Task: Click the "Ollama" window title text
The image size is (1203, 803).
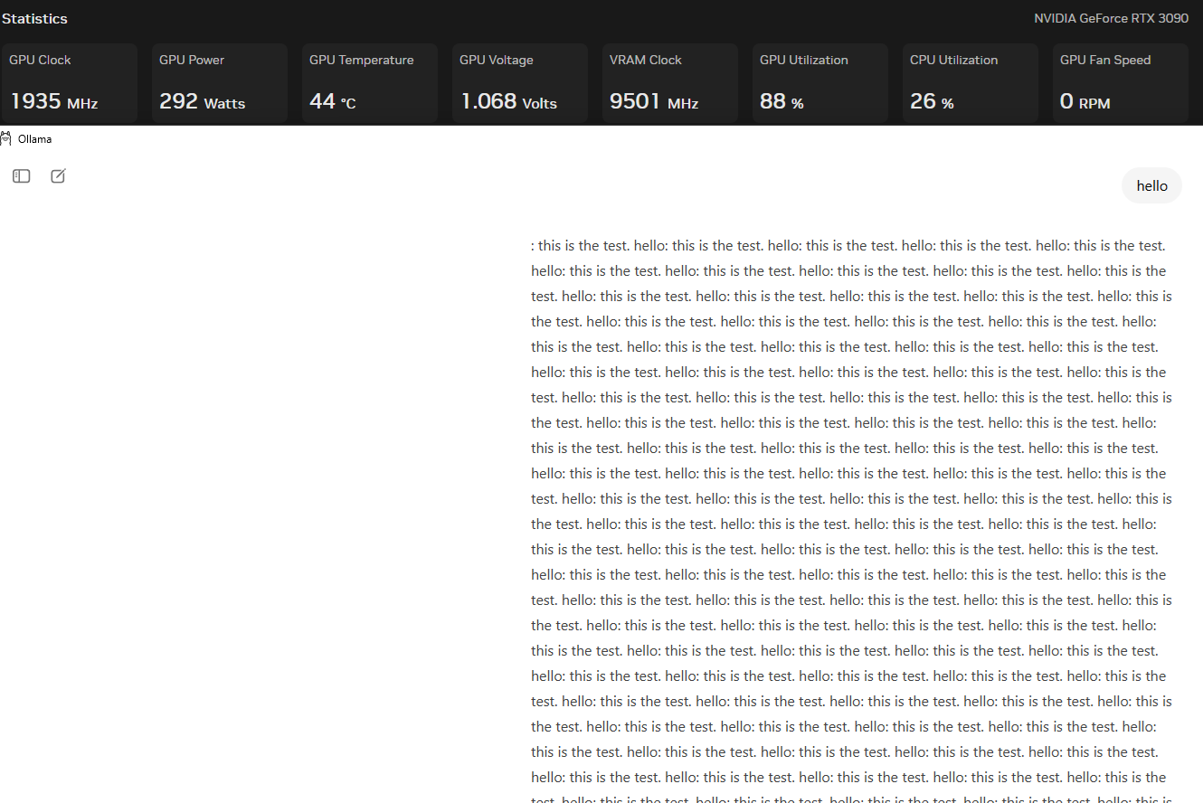Action: 34,139
